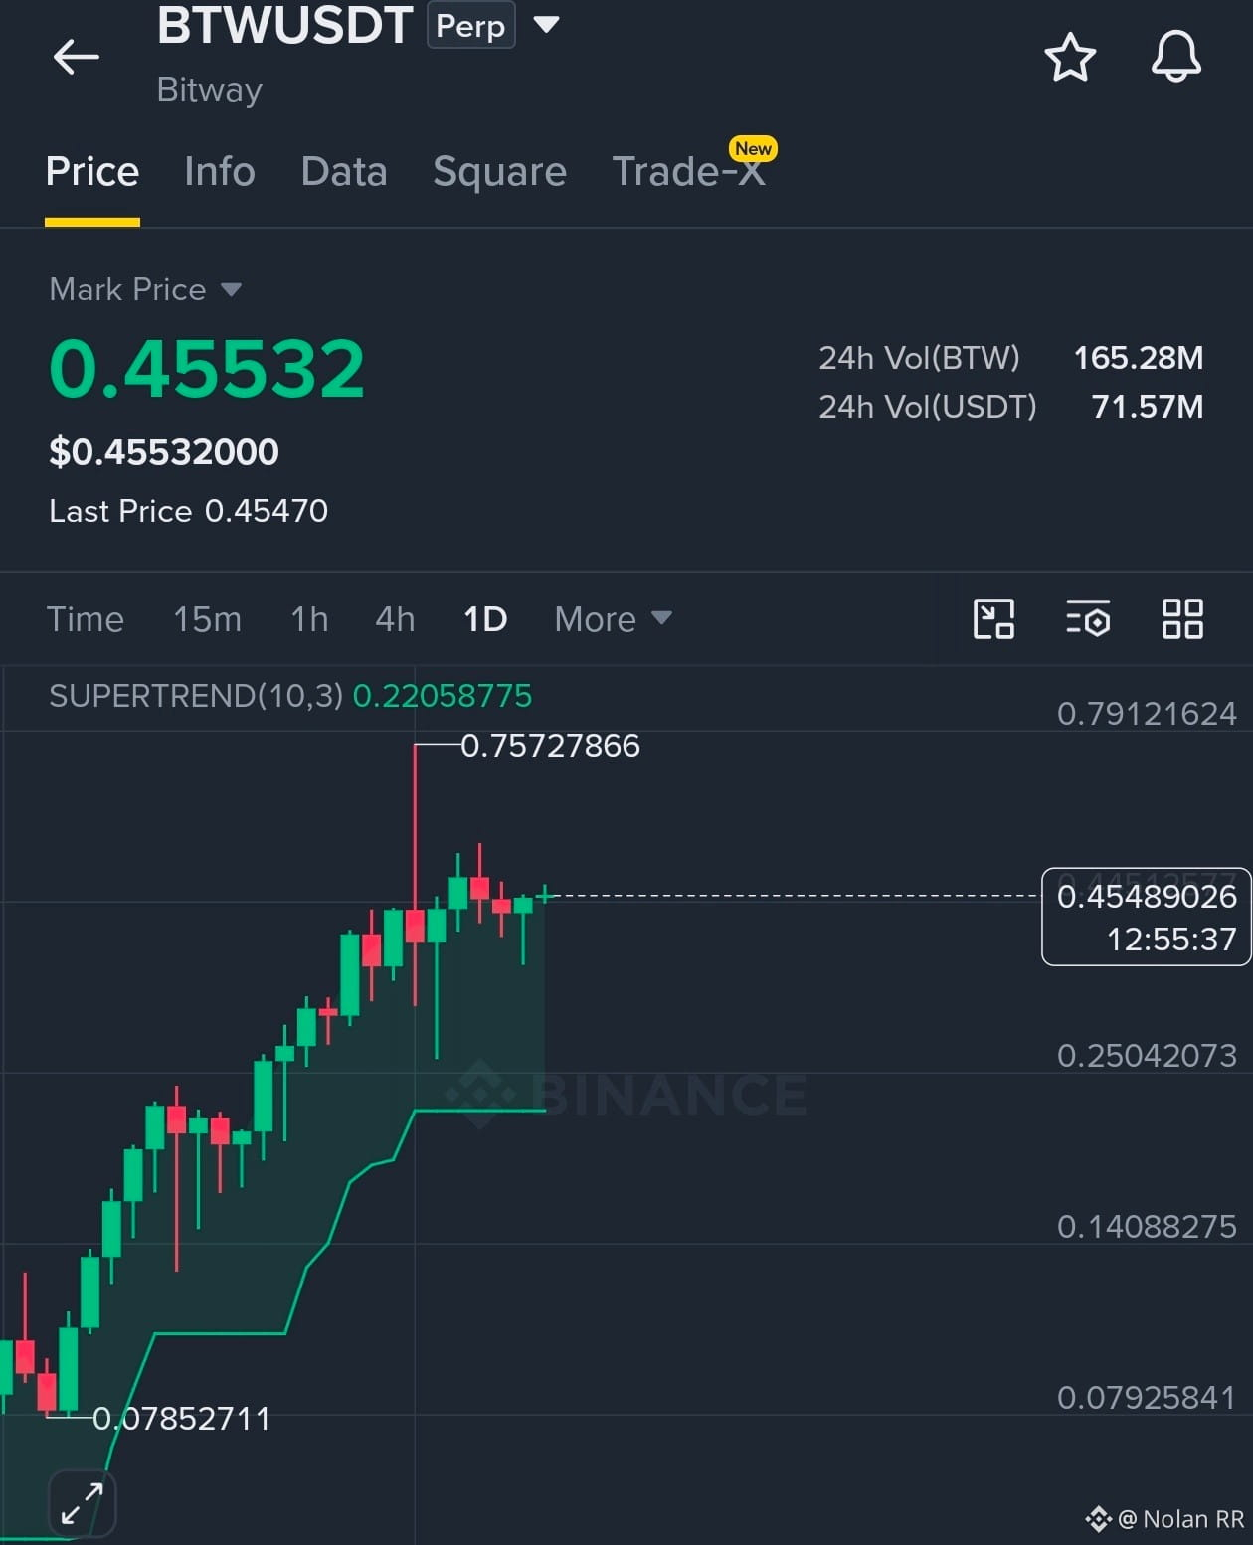Click the chart high label 0.75727866

coord(550,746)
